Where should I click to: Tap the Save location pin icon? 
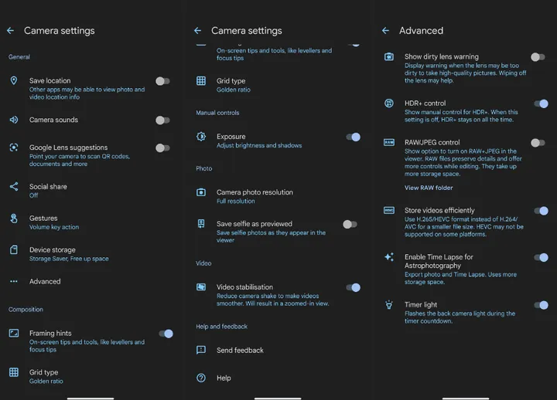coord(13,81)
